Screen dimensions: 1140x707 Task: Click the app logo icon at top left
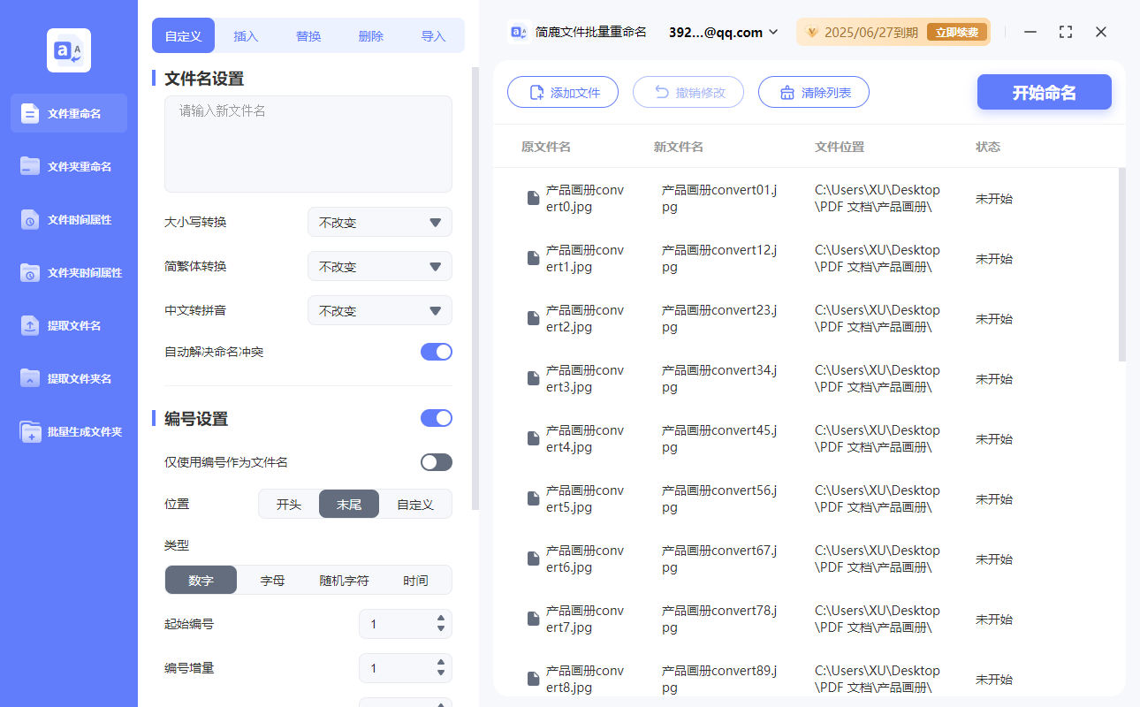68,49
